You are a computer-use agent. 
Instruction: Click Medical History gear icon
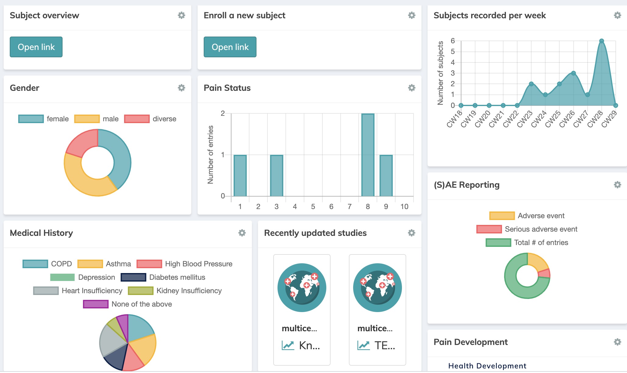(242, 233)
